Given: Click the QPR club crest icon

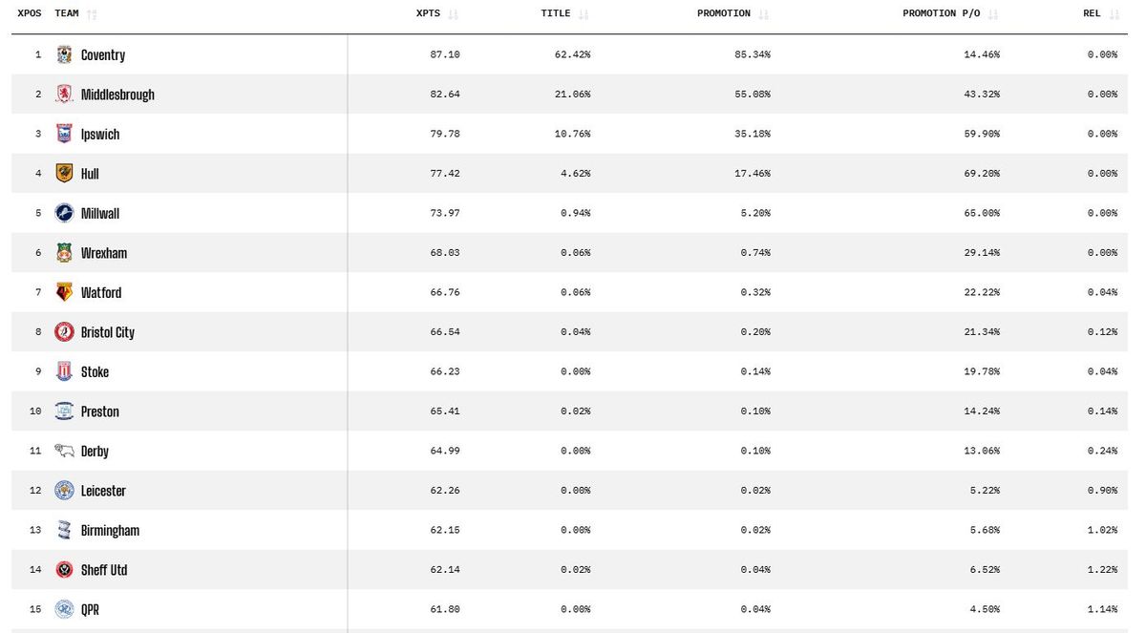Looking at the screenshot, I should (x=64, y=609).
